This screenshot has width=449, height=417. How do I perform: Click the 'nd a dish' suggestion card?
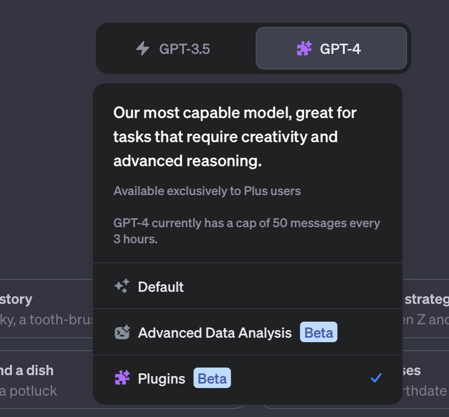[46, 380]
